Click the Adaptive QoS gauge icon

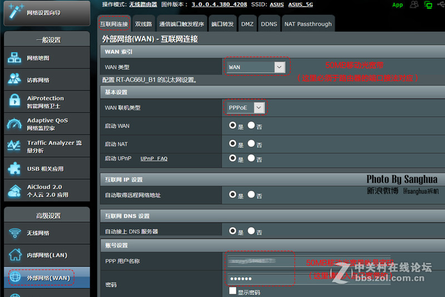[14, 124]
